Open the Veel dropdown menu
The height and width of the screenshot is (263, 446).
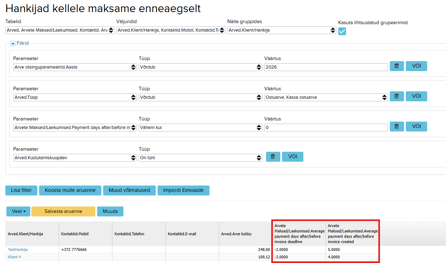click(18, 211)
